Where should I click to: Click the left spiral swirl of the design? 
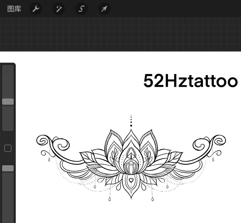click(43, 141)
